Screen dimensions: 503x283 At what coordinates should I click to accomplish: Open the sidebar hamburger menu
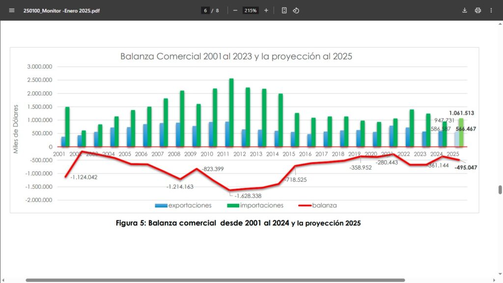tap(12, 10)
